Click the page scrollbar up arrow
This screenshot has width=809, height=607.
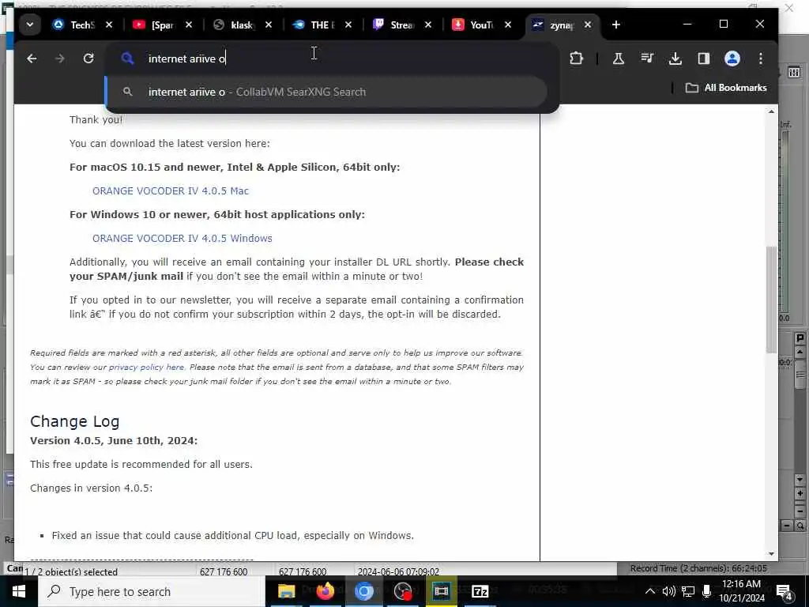tap(771, 112)
